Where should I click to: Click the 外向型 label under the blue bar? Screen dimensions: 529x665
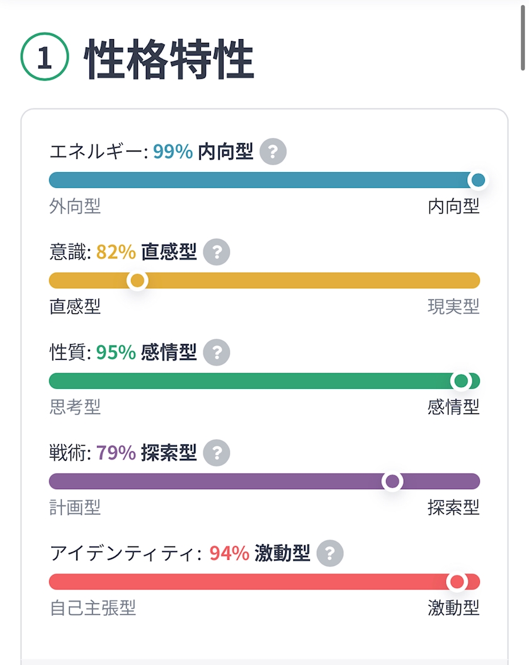click(x=75, y=206)
